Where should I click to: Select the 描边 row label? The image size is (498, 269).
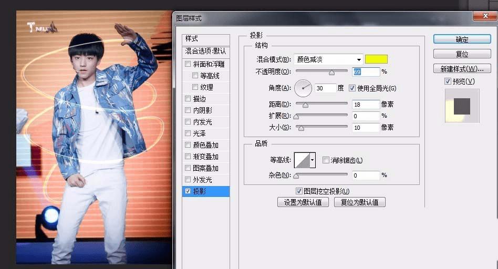200,99
